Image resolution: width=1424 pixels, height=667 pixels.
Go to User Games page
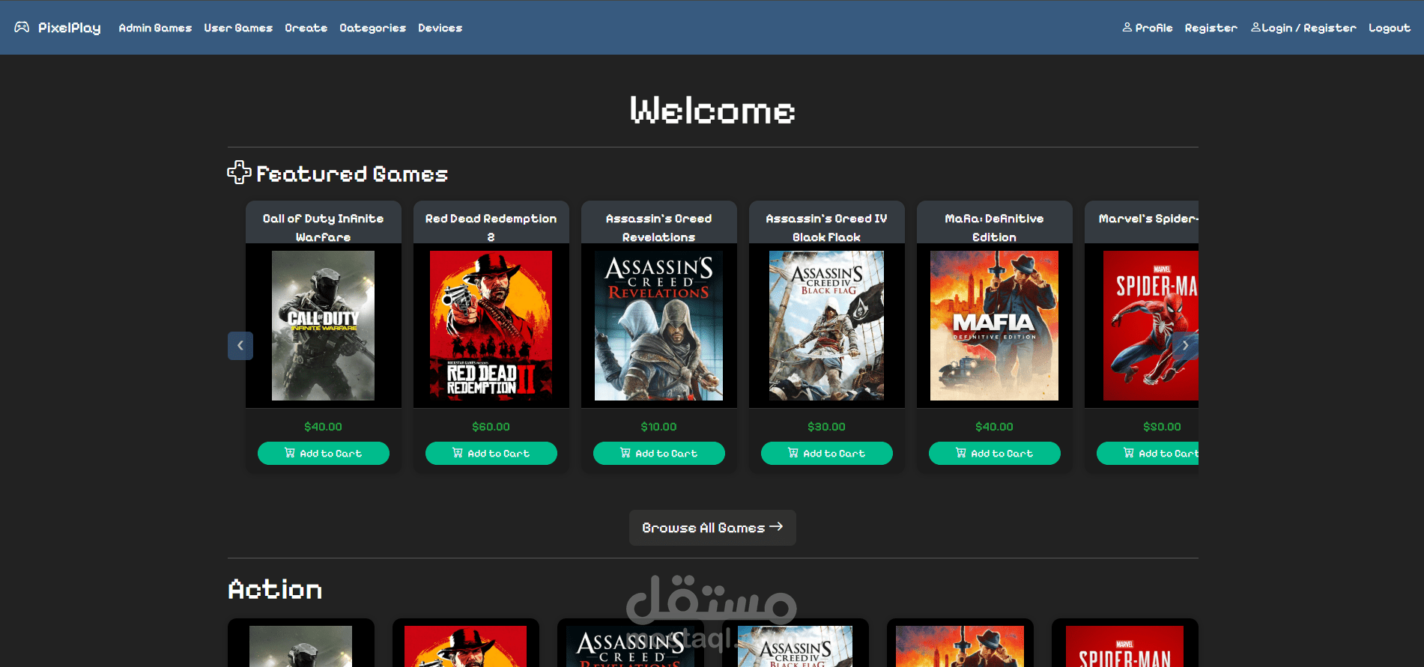238,28
